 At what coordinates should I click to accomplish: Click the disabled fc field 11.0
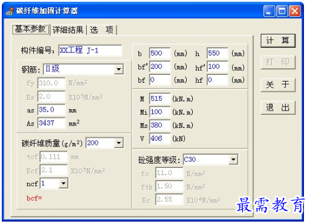click(169, 173)
